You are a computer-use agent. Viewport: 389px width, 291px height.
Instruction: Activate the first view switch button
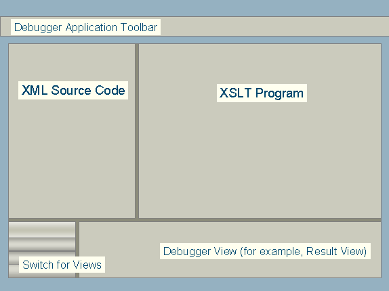point(42,229)
